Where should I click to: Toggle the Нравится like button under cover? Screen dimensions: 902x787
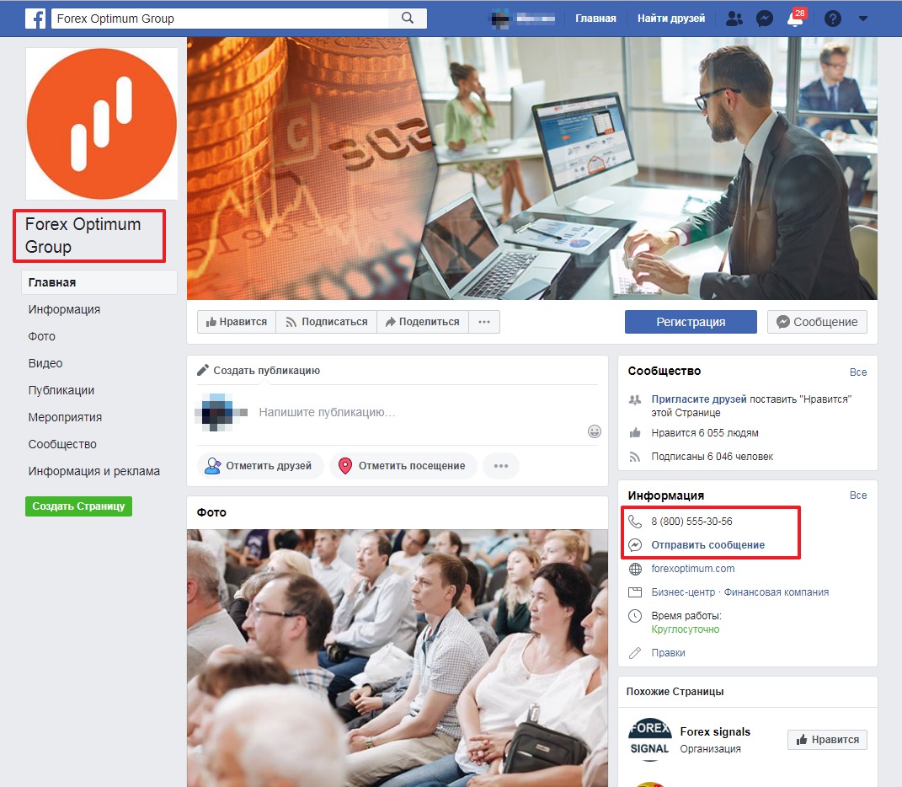pyautogui.click(x=236, y=322)
